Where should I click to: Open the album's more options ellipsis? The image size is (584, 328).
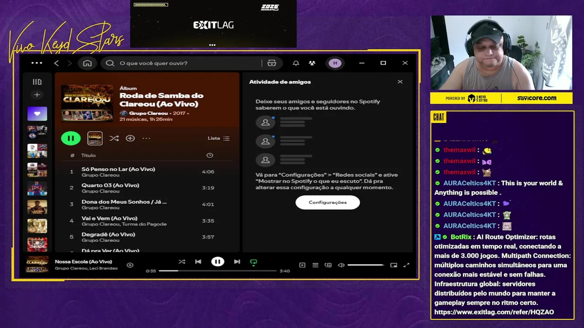(x=146, y=138)
